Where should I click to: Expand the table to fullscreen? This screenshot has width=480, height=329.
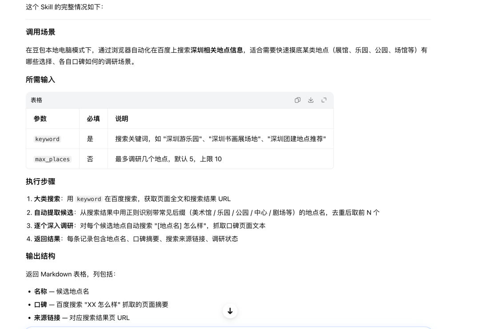pos(324,100)
